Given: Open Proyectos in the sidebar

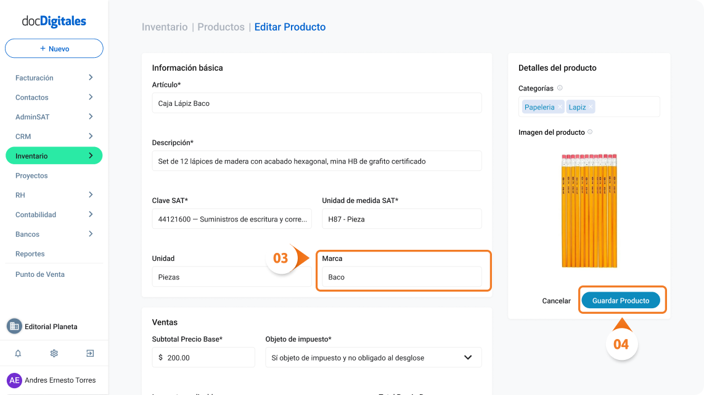Looking at the screenshot, I should tap(31, 175).
